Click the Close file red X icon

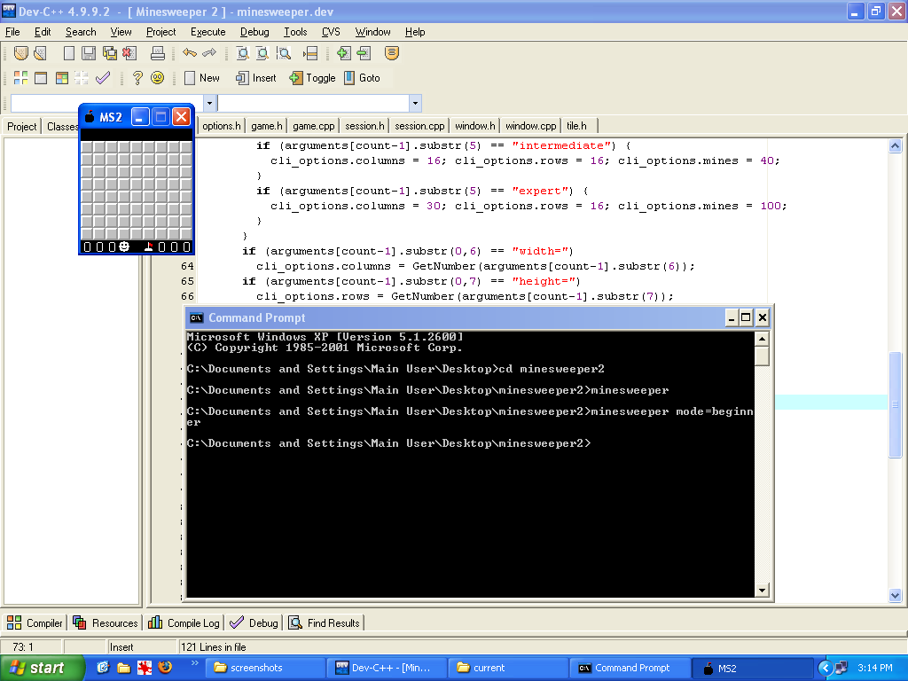point(129,53)
